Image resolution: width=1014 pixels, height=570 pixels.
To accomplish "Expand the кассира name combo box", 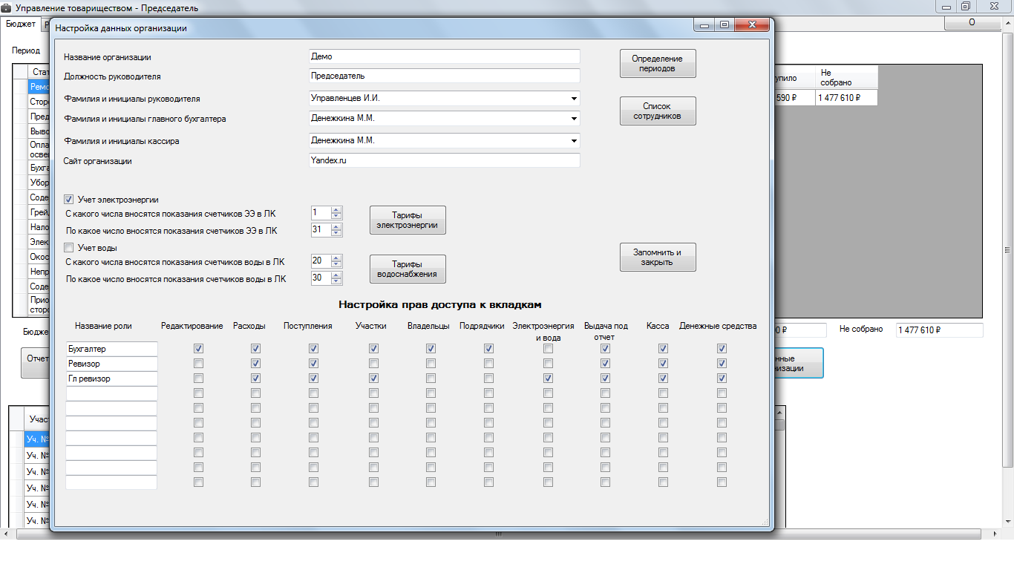I will (574, 141).
